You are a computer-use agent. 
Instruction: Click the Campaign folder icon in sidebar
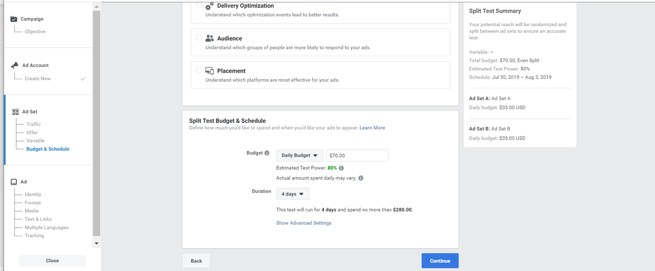(x=14, y=19)
